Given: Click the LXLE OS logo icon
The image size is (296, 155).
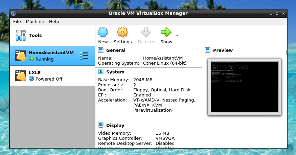Looking at the screenshot, I should [21, 76].
